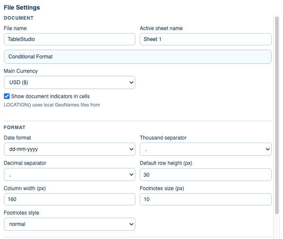
Task: Click the FORMAT section label
Action: (x=15, y=127)
